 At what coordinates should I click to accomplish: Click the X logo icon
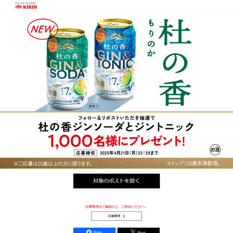coord(133,231)
